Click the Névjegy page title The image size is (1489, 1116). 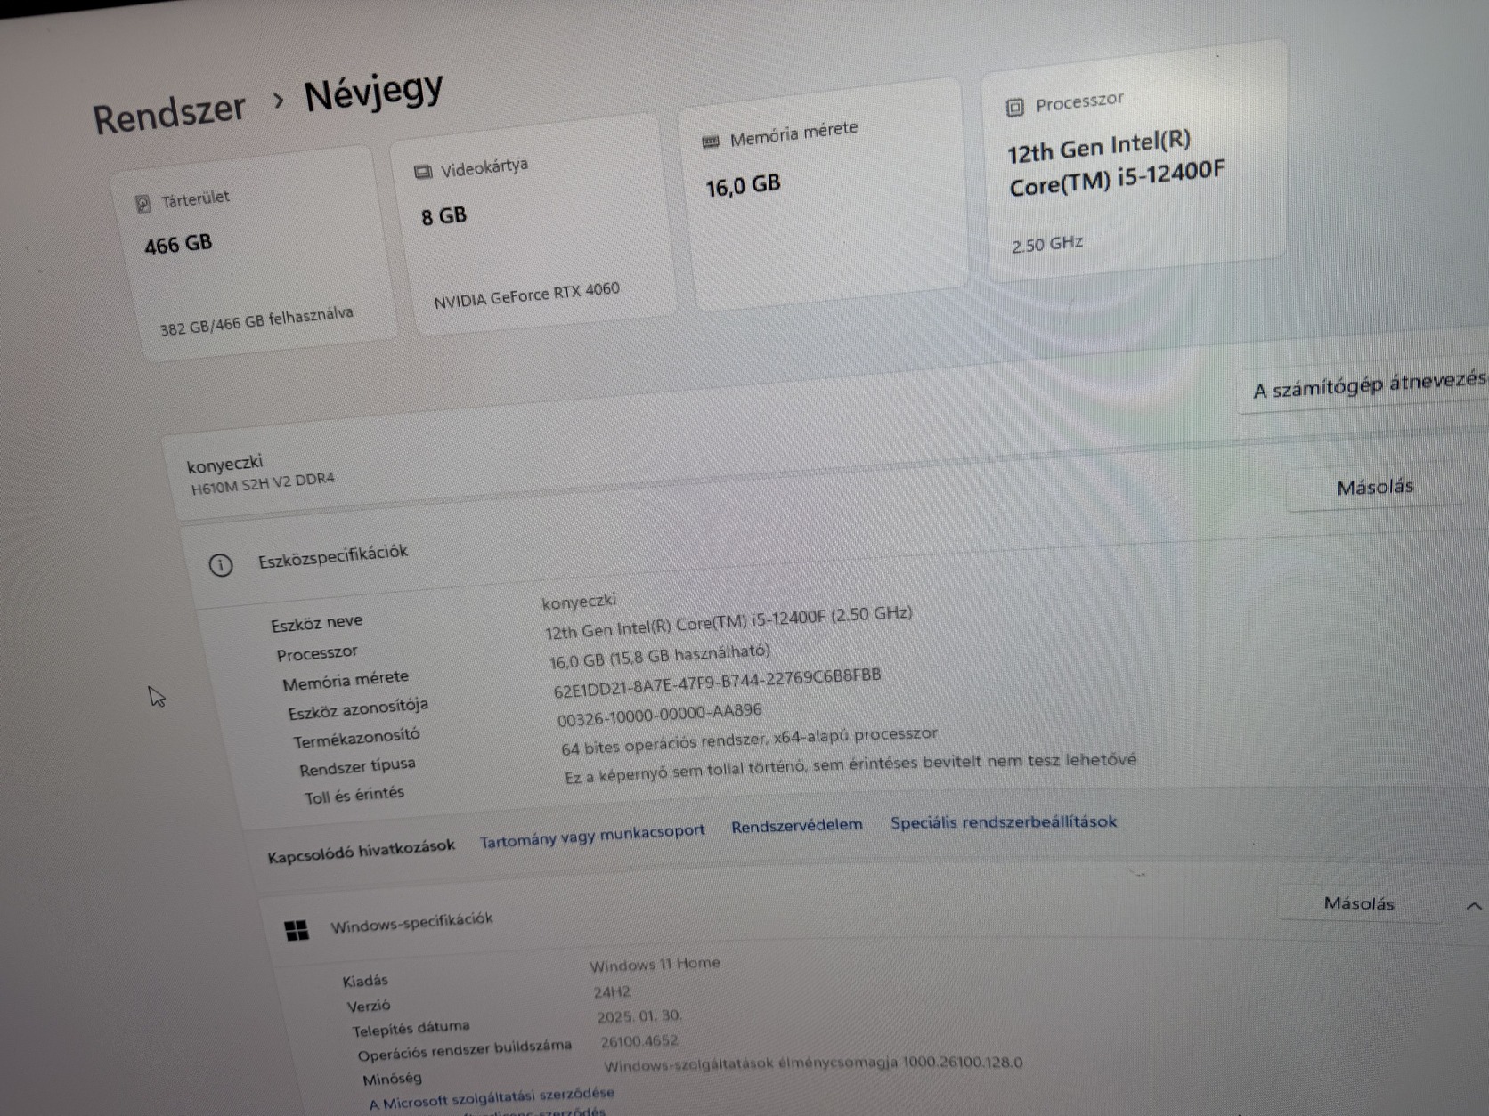click(373, 93)
